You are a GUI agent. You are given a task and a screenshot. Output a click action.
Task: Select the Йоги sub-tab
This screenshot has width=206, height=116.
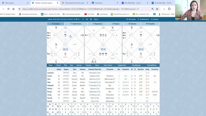pos(65,65)
